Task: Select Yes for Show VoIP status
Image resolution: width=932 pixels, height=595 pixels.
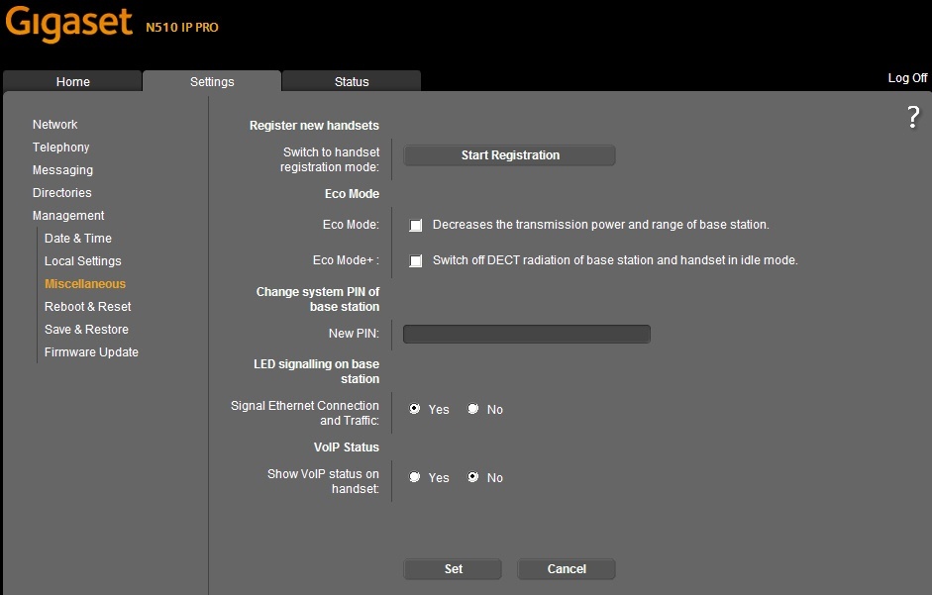Action: [x=414, y=477]
